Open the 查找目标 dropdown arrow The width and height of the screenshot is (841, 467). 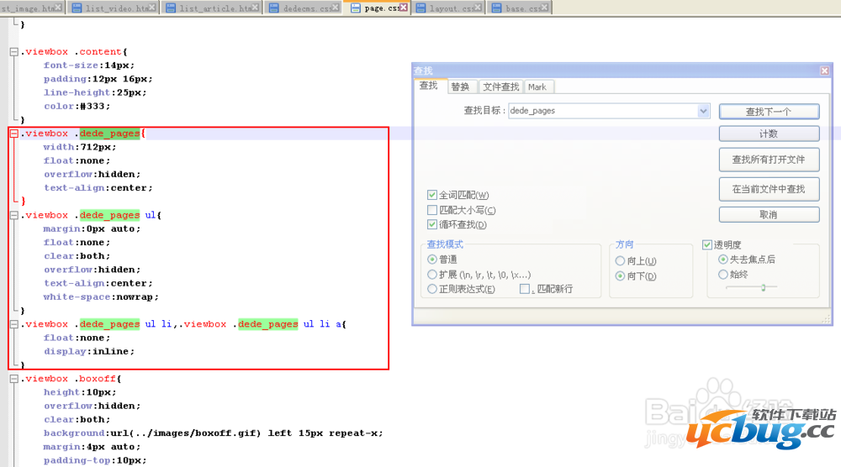pos(703,111)
